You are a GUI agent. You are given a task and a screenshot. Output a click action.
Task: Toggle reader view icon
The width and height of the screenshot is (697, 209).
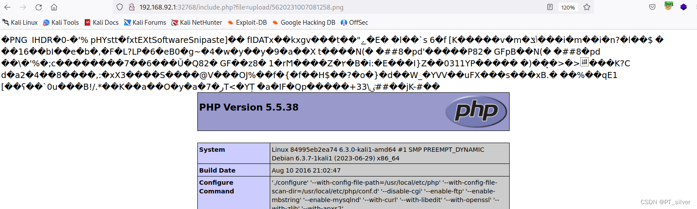coord(550,7)
